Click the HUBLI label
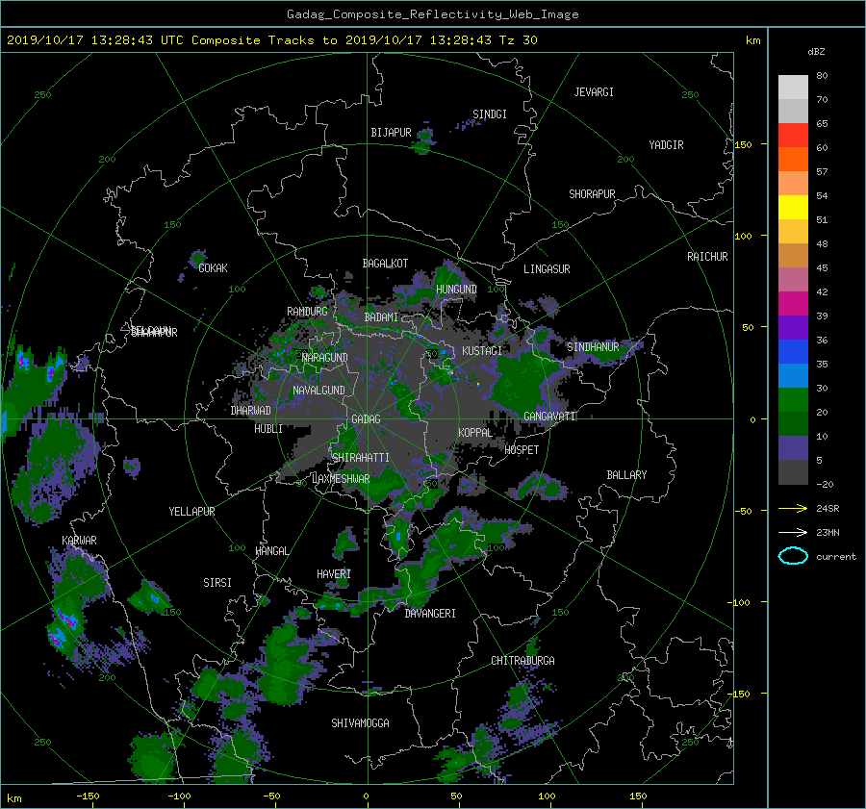 click(x=268, y=429)
